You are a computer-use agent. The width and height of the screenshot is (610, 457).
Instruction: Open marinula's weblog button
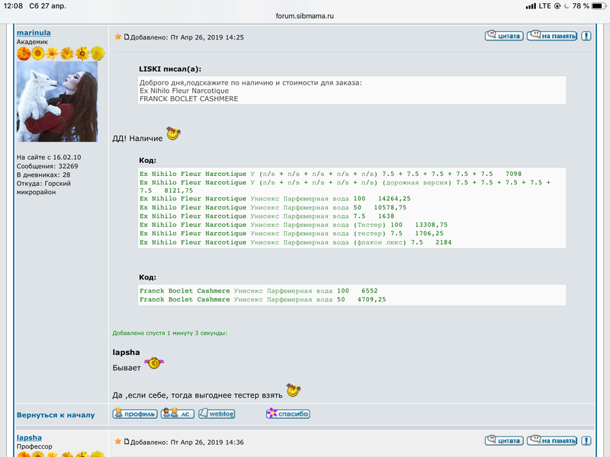point(217,414)
